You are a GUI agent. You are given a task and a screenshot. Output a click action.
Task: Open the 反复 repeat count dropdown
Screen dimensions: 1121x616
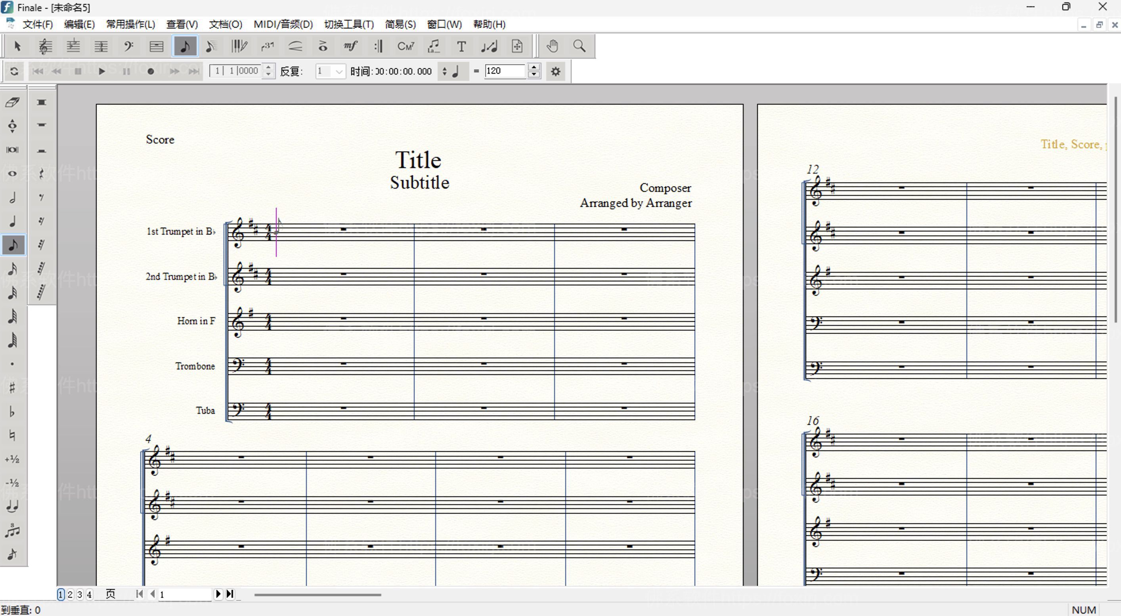339,71
